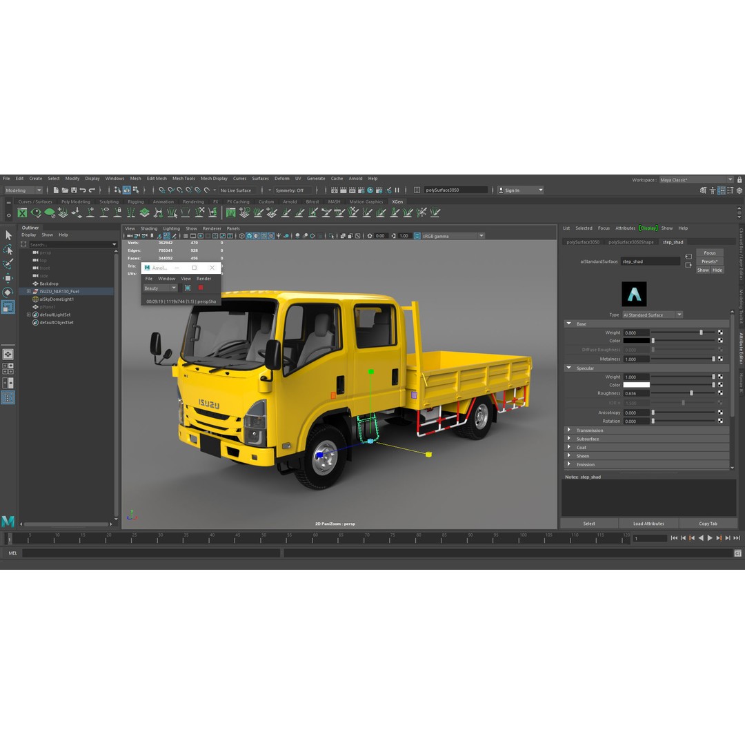Toggle Metalness map checker button

(x=720, y=359)
